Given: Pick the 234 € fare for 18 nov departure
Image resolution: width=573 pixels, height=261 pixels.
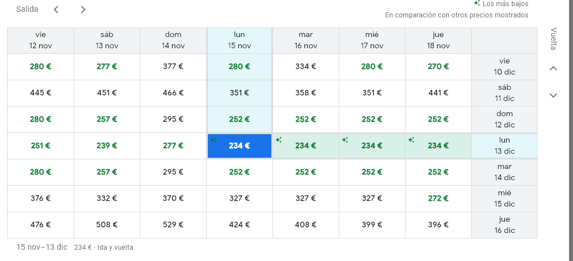Looking at the screenshot, I should click(x=438, y=146).
